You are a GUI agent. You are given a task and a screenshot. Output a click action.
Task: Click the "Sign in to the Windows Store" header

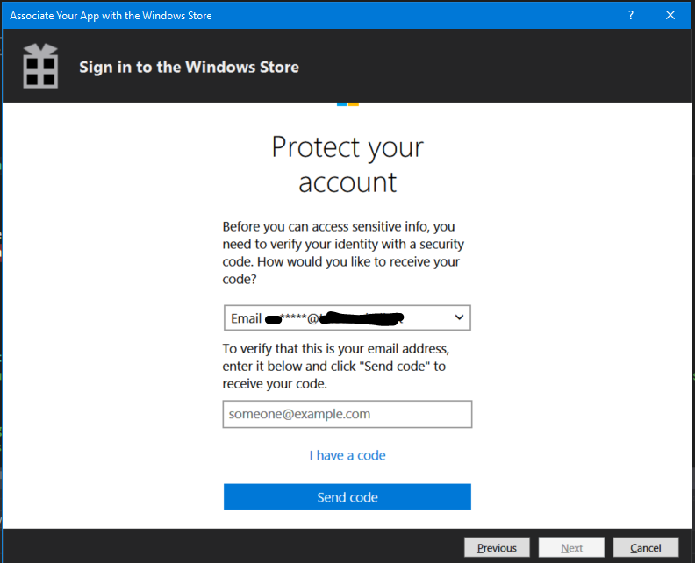click(x=189, y=68)
